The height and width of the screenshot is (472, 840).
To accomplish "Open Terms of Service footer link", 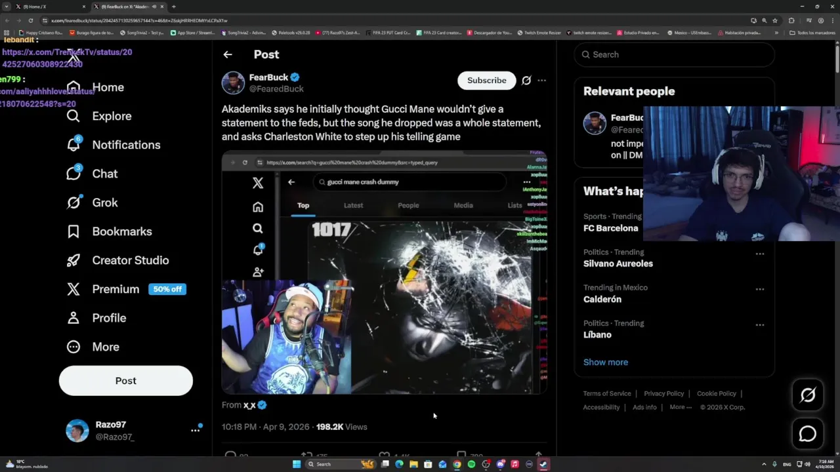I will (607, 393).
